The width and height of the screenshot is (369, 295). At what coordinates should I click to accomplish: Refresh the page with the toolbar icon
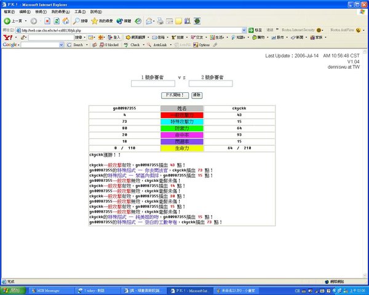(56, 20)
